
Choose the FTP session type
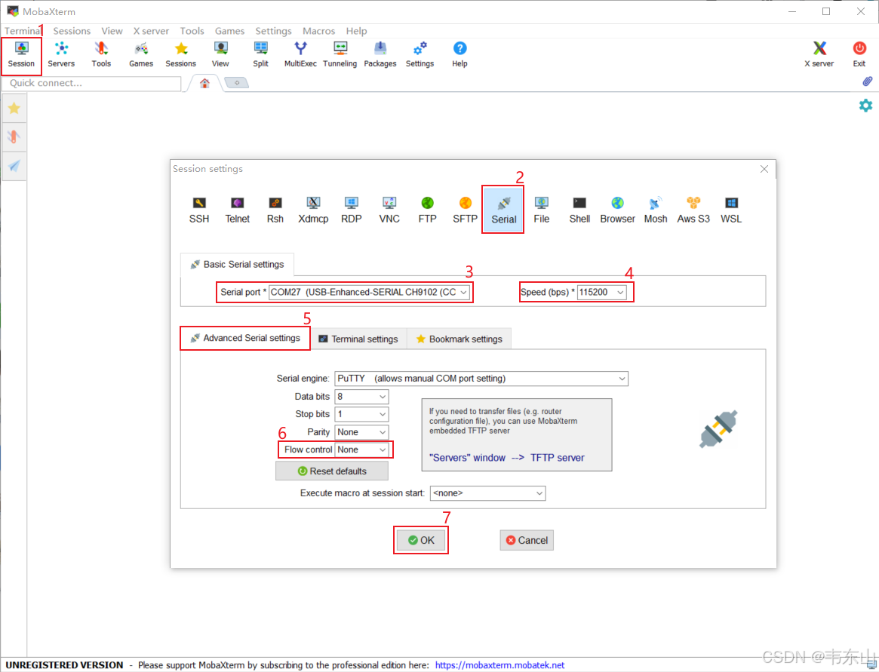427,210
